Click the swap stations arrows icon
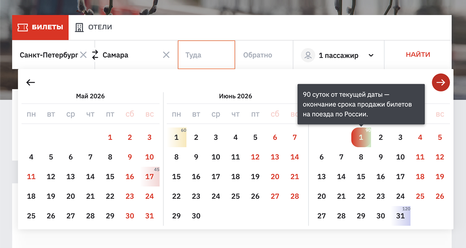Viewport: 466px width, 248px height. coord(95,55)
